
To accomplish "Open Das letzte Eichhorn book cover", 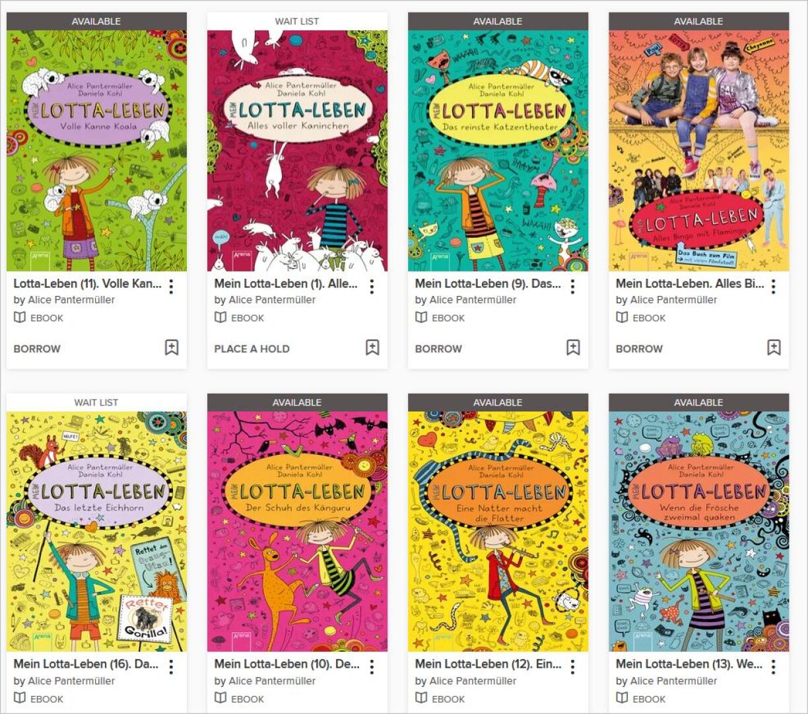I will pyautogui.click(x=96, y=531).
